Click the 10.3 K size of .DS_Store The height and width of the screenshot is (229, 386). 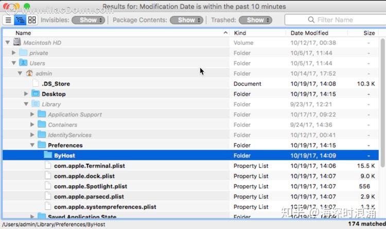point(366,84)
